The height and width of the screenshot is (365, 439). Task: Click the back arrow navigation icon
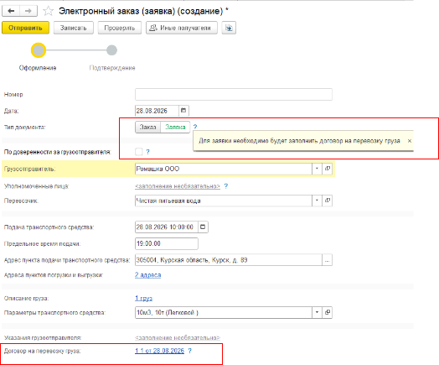(x=11, y=11)
